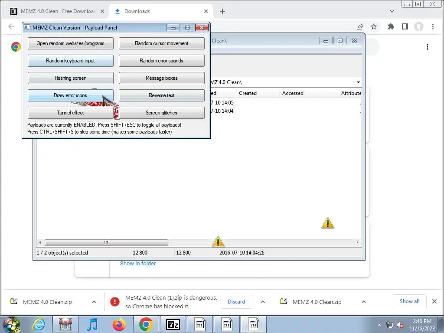The height and width of the screenshot is (333, 444).
Task: Switch to 7-Zip in the taskbar
Action: (x=173, y=324)
